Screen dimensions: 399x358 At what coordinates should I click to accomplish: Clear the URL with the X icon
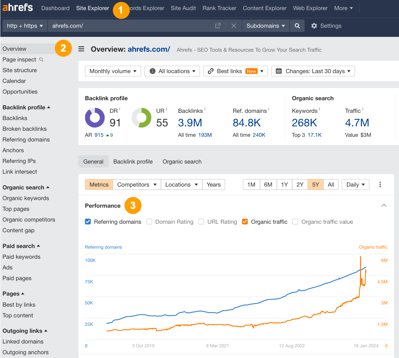coord(234,26)
